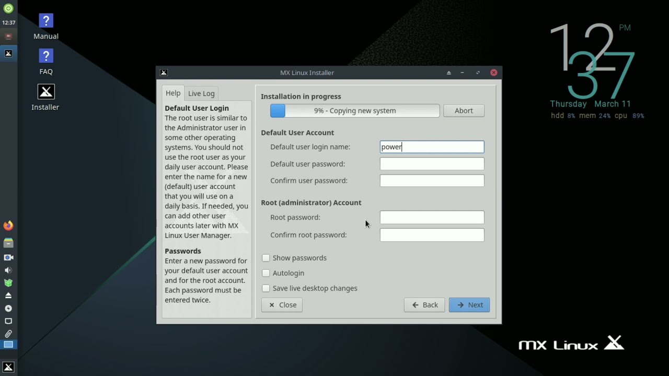Click the panel clock showing 12:37
This screenshot has width=669, height=376.
(8, 22)
